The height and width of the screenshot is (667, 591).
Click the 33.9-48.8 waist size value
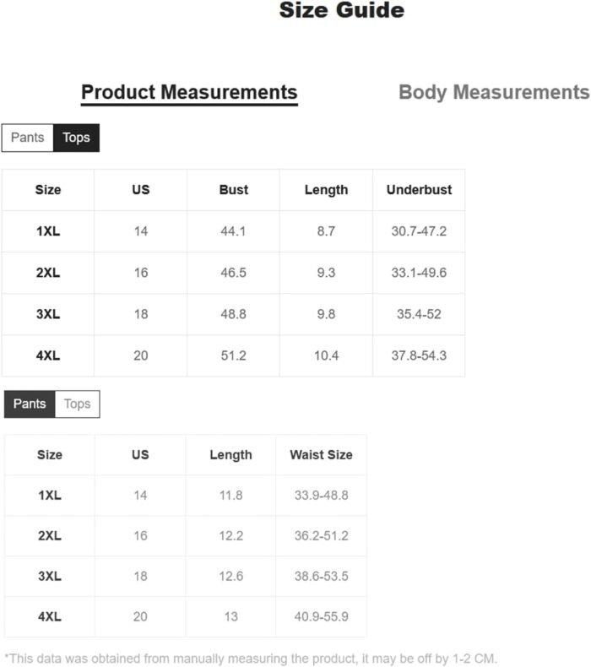click(321, 496)
